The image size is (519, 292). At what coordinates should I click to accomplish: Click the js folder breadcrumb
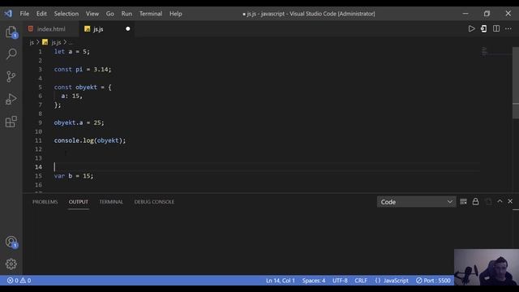click(x=32, y=42)
